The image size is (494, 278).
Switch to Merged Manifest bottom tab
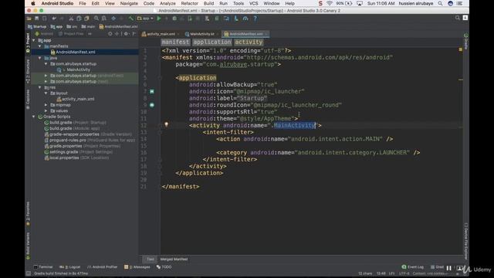(174, 259)
